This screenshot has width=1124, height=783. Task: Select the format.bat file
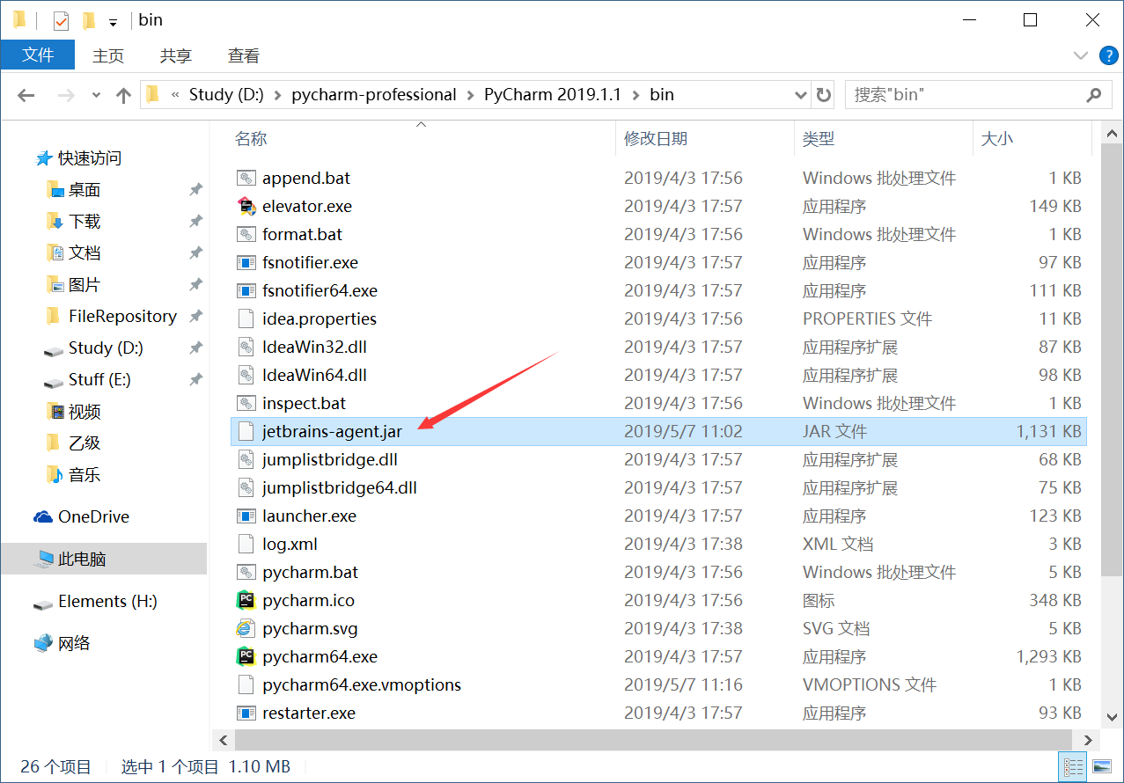[658, 234]
